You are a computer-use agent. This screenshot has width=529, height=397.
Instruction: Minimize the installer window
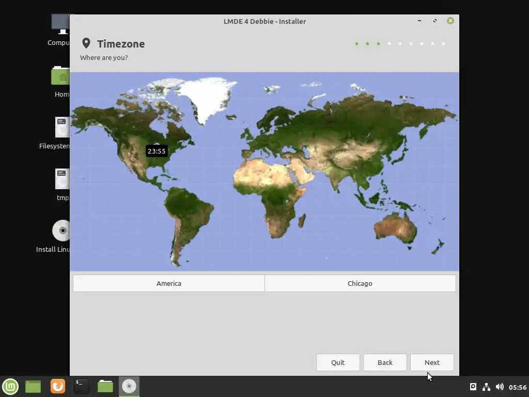419,21
